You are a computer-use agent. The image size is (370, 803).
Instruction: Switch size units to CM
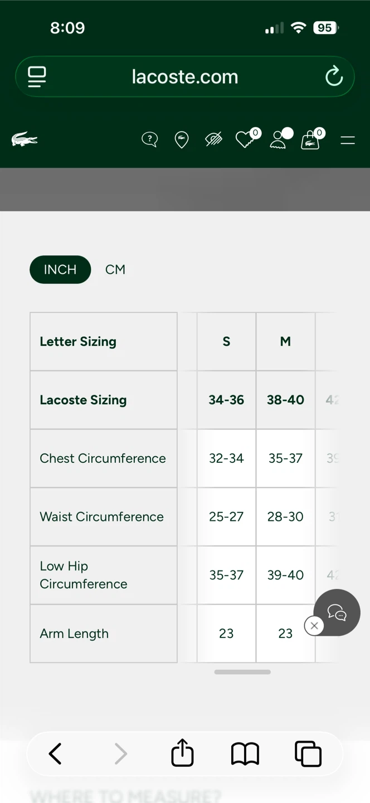(x=115, y=269)
